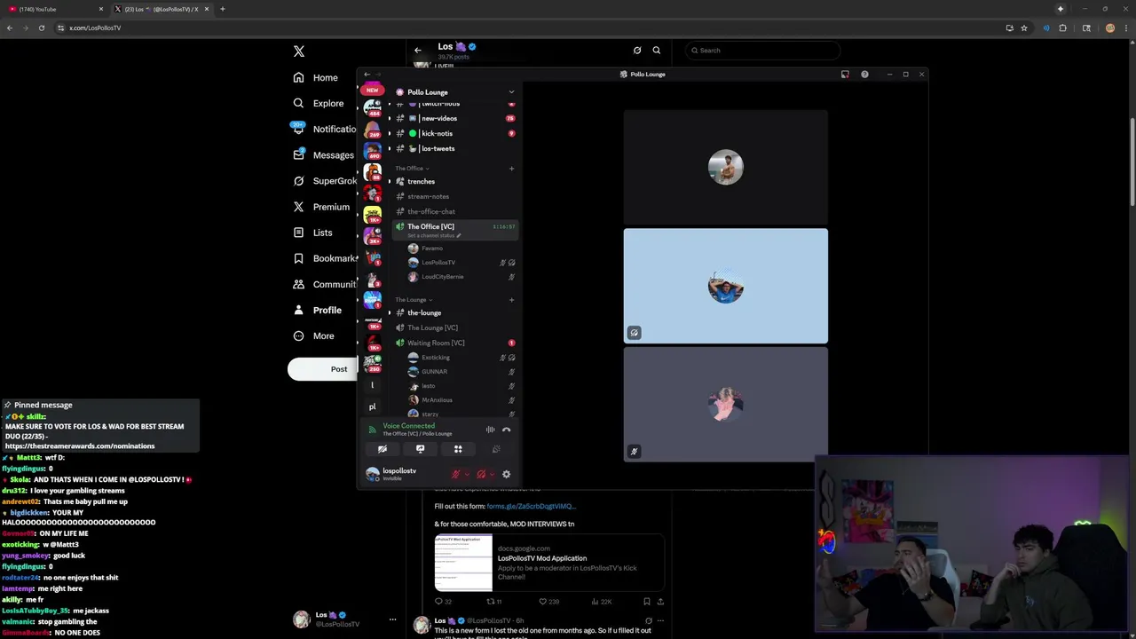Image resolution: width=1136 pixels, height=639 pixels.
Task: Click the profile search magnifier icon
Action: [657, 51]
